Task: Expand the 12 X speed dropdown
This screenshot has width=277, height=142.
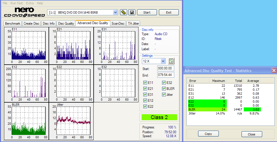Action: point(163,61)
